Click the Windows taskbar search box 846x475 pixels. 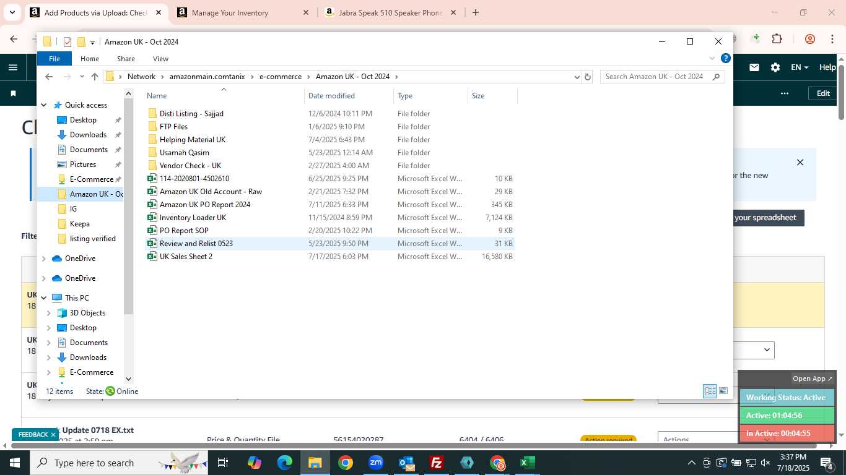118,463
